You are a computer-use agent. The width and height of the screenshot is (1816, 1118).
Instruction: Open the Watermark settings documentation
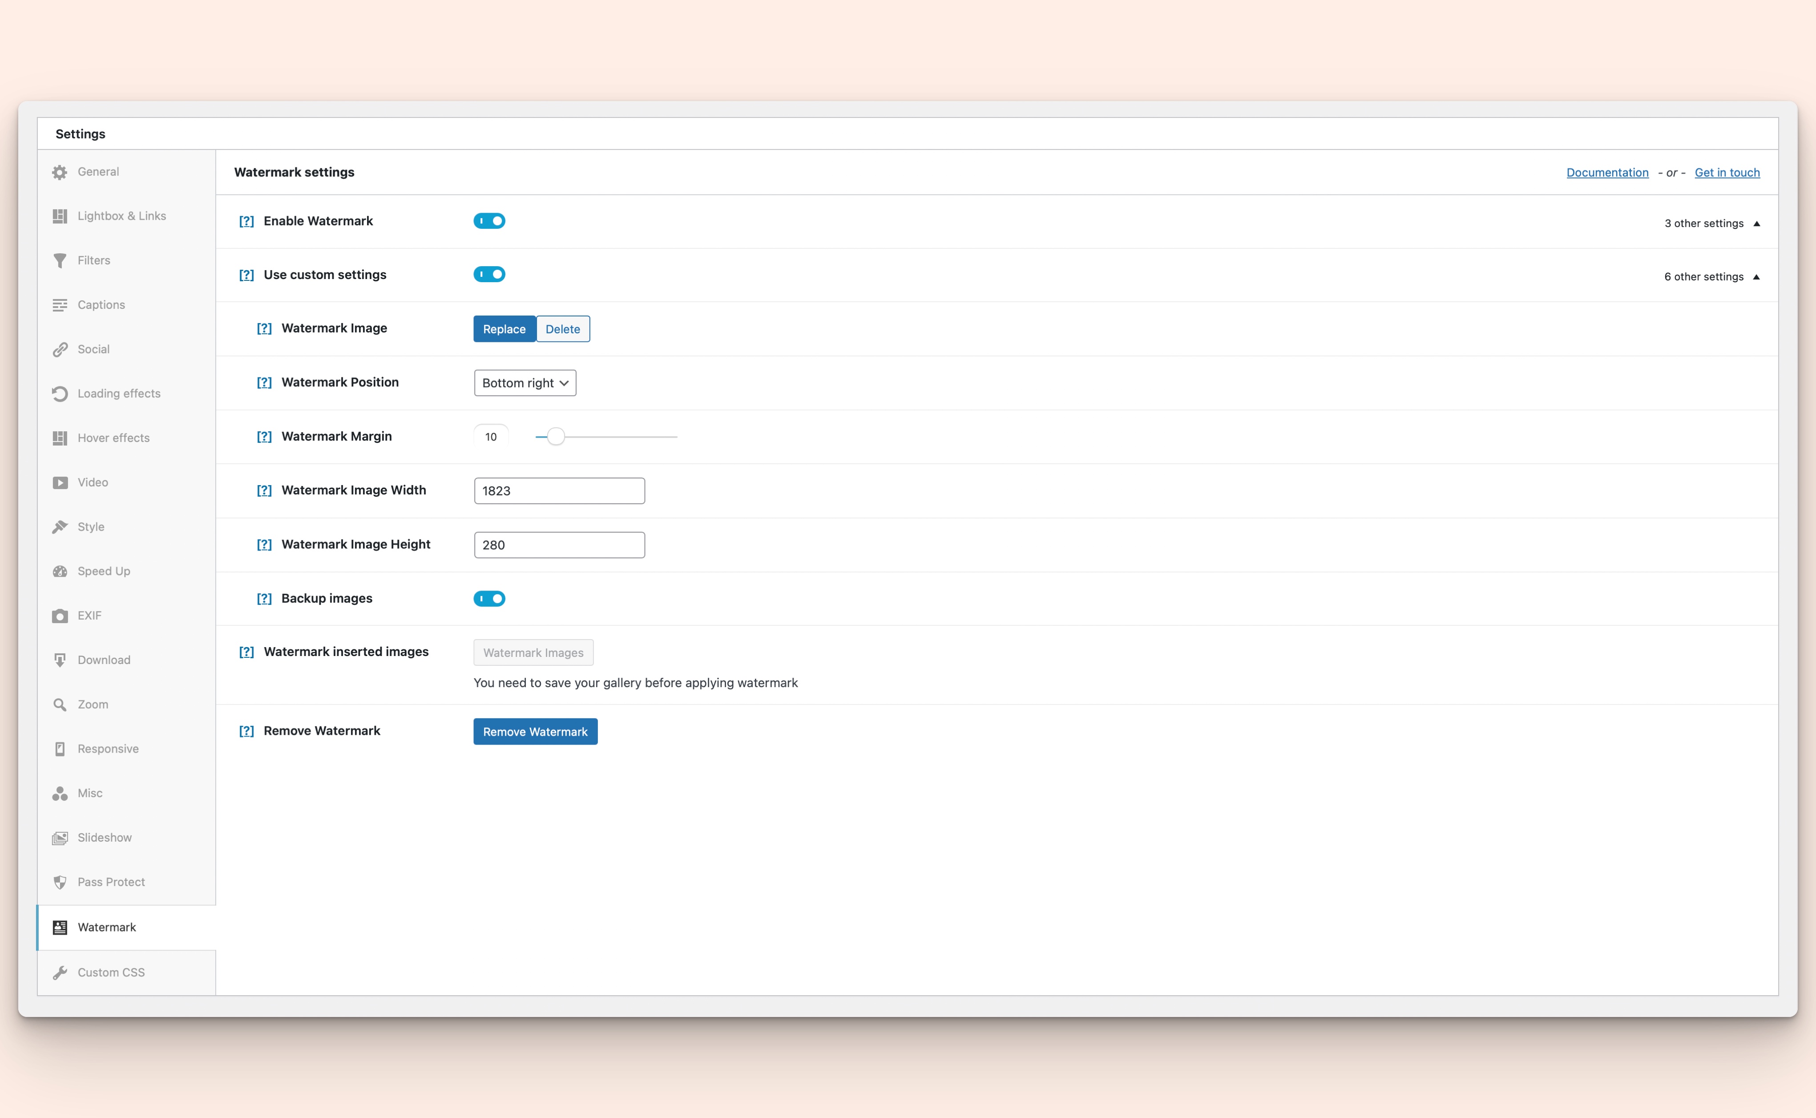pos(1606,171)
